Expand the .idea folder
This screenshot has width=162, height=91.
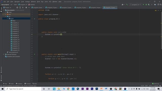tap(6, 12)
